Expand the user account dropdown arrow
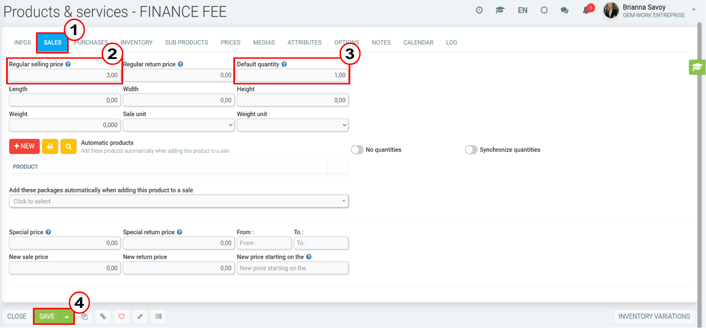The width and height of the screenshot is (706, 328). (x=694, y=10)
